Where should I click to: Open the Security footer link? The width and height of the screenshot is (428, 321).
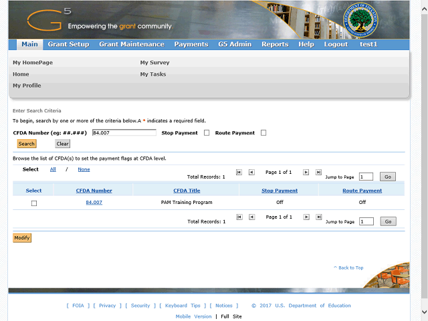(x=140, y=306)
